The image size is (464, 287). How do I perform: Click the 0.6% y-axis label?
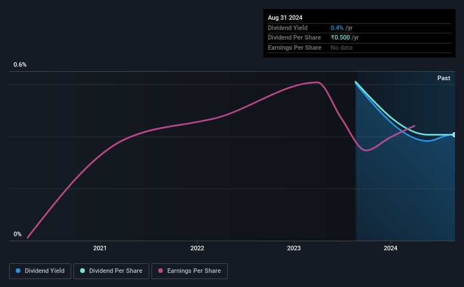pos(20,64)
